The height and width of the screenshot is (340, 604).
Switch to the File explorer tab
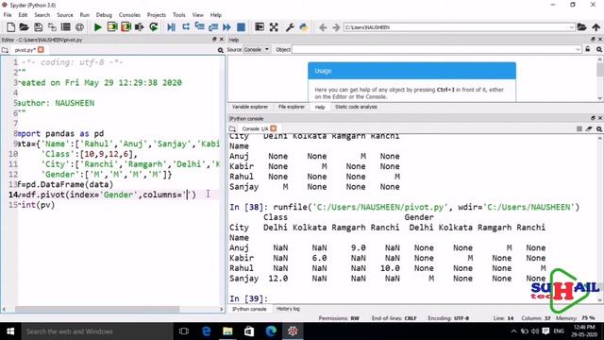292,107
